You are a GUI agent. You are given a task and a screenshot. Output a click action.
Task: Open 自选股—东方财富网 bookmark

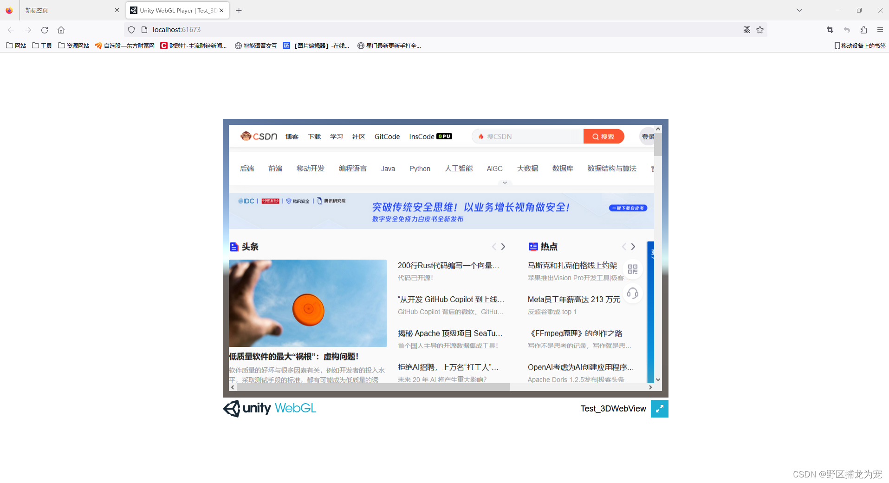[125, 46]
